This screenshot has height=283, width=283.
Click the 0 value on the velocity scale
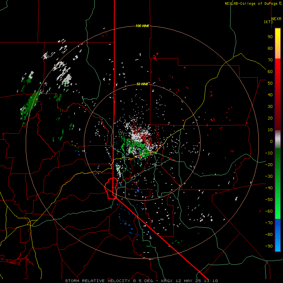[x=271, y=141]
